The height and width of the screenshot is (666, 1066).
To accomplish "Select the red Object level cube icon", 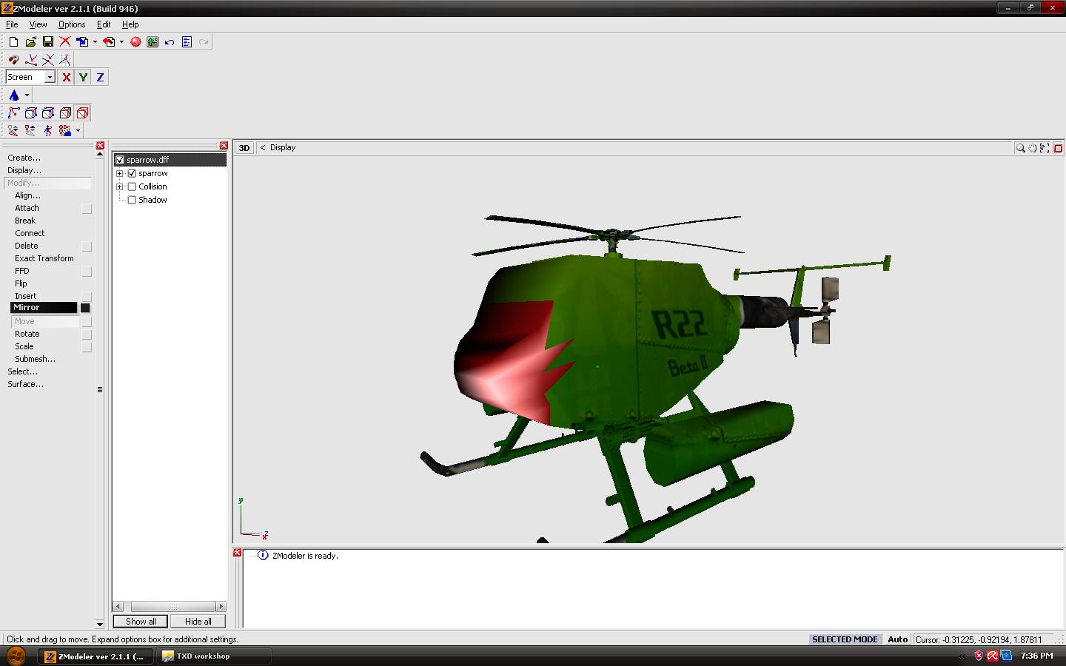I will point(82,112).
